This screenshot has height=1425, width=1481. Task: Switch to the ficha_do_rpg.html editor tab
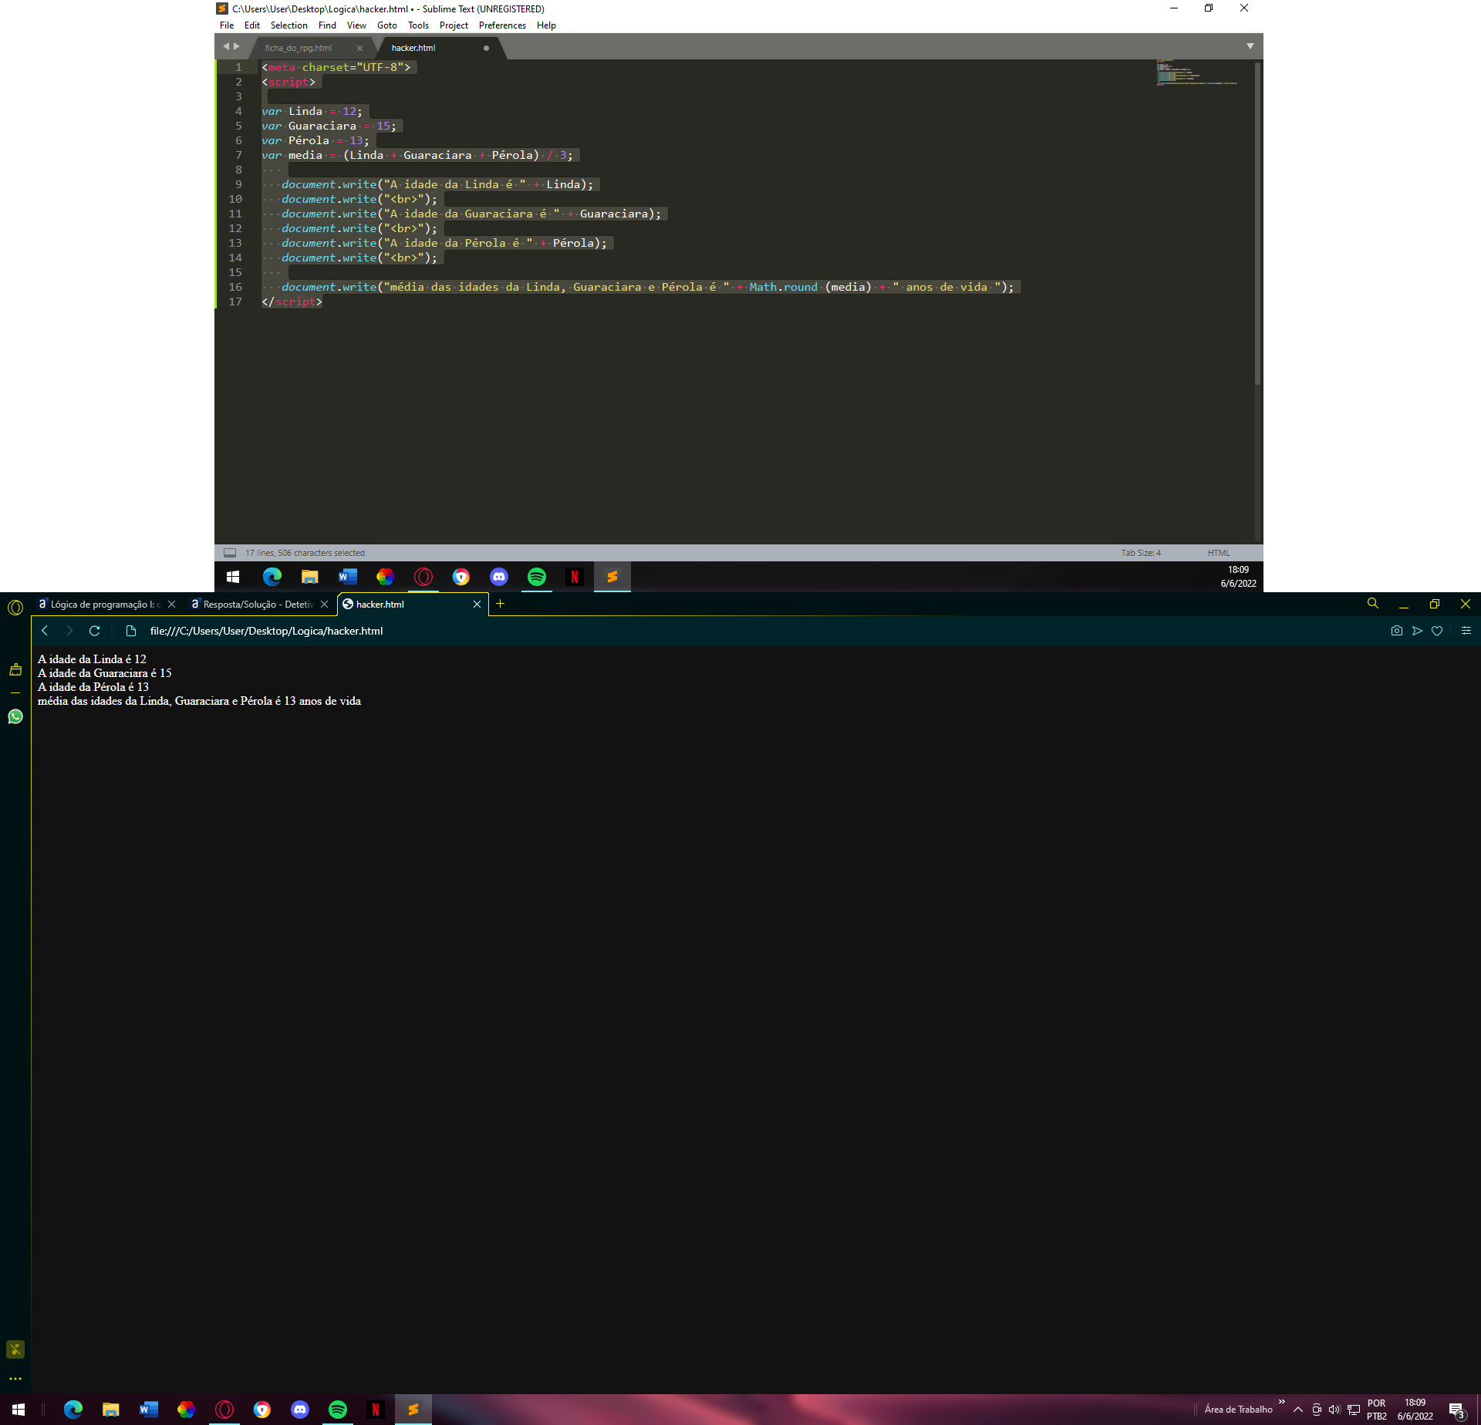[299, 48]
